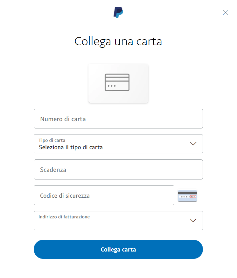
Task: Expand the Tipo di carta chevron
Action: click(193, 143)
